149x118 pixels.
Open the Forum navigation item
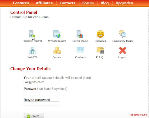(x=88, y=3)
